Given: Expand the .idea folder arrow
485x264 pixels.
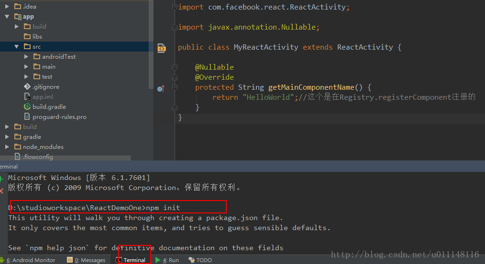Looking at the screenshot, I should 7,7.
